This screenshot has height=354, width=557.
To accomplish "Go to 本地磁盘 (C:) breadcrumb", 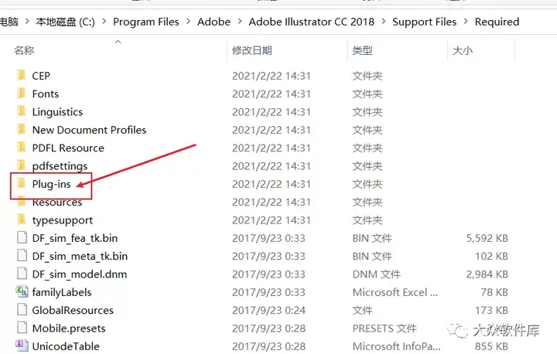I will pyautogui.click(x=65, y=22).
